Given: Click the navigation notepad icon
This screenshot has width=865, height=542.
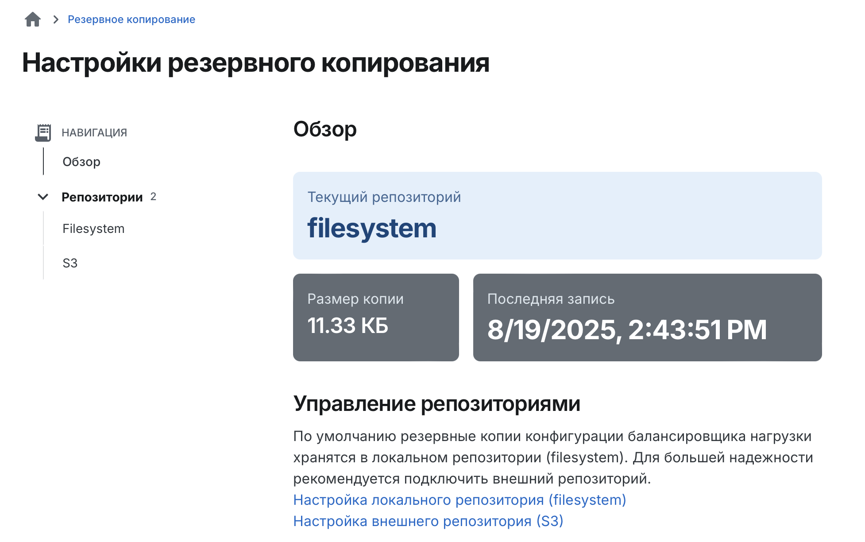Looking at the screenshot, I should 43,132.
